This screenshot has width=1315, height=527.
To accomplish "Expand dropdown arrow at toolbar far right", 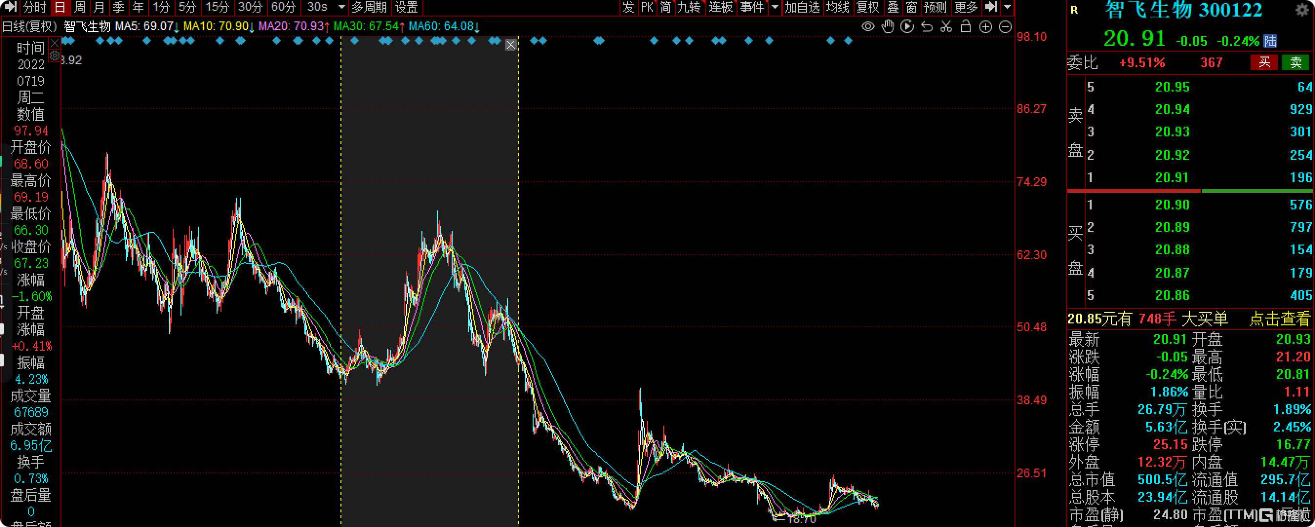I will 1007,7.
